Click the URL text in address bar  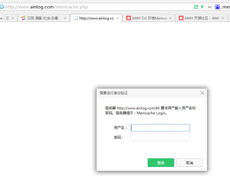[47, 7]
